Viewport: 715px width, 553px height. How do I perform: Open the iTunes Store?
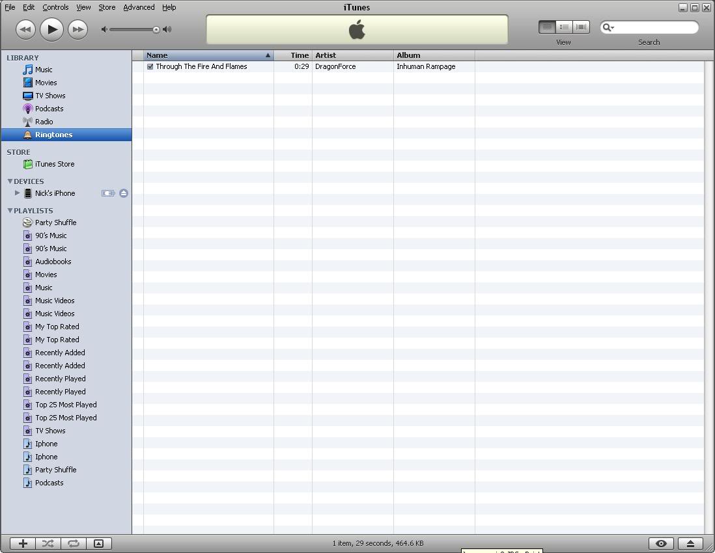[x=66, y=164]
